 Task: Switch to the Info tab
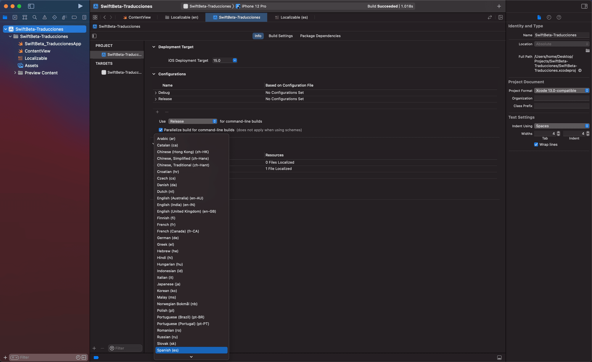point(258,36)
